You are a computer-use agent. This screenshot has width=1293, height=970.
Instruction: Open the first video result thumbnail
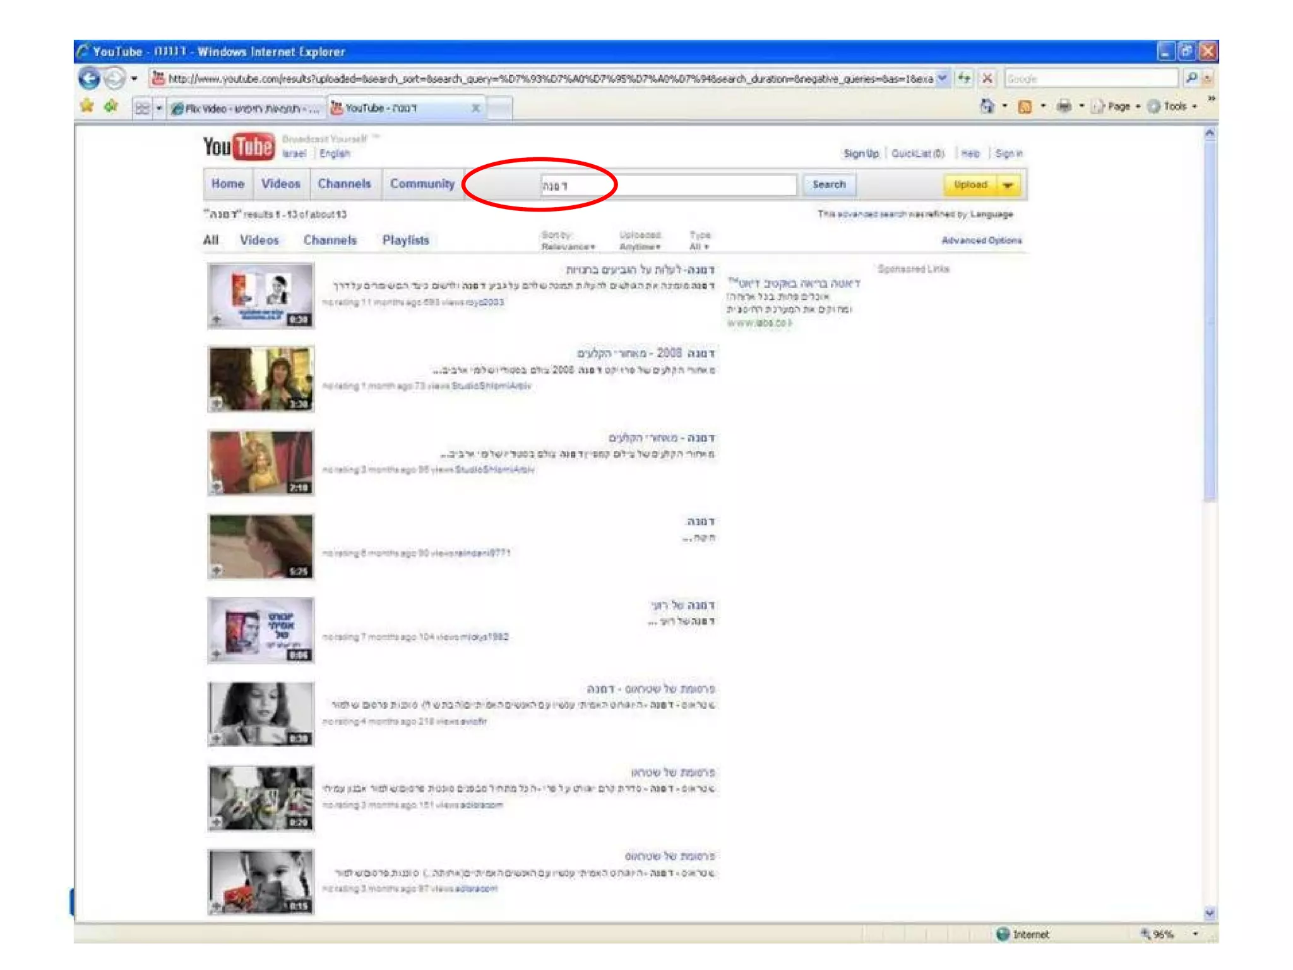coord(261,296)
